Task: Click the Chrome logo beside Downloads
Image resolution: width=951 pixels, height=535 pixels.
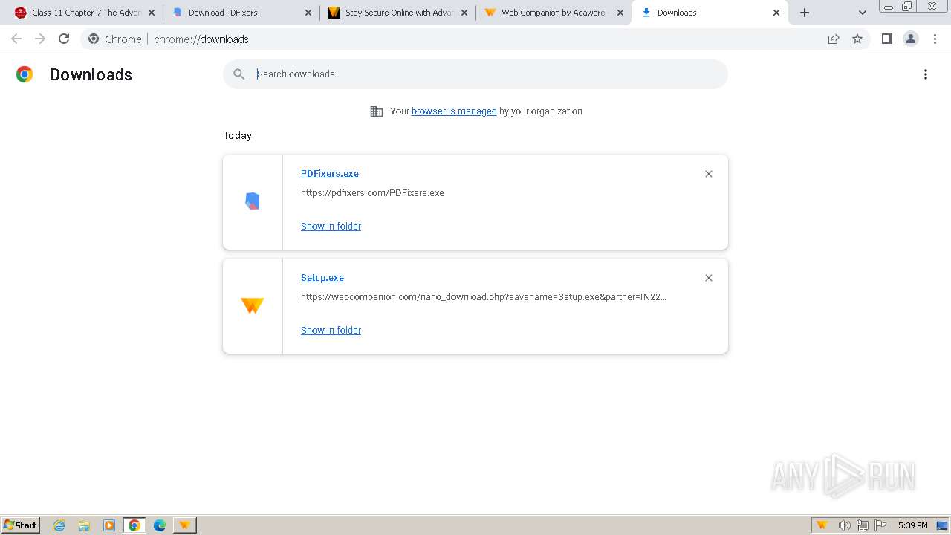Action: click(x=25, y=74)
